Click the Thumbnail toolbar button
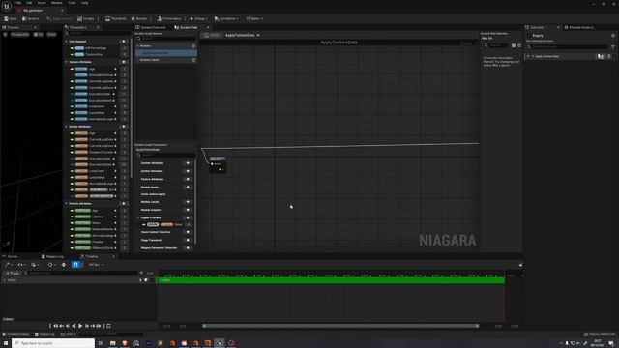Screen dimensions: 619x348 (x=116, y=19)
